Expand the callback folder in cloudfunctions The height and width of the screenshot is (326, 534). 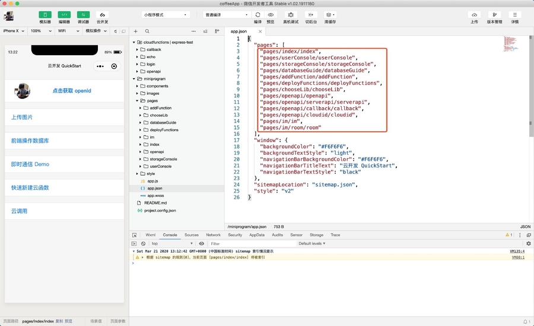click(153, 50)
